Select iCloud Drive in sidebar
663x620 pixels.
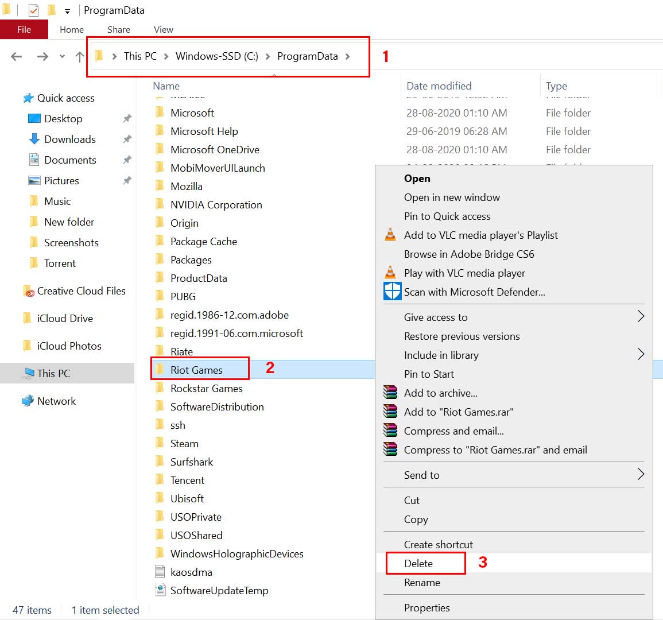(65, 319)
